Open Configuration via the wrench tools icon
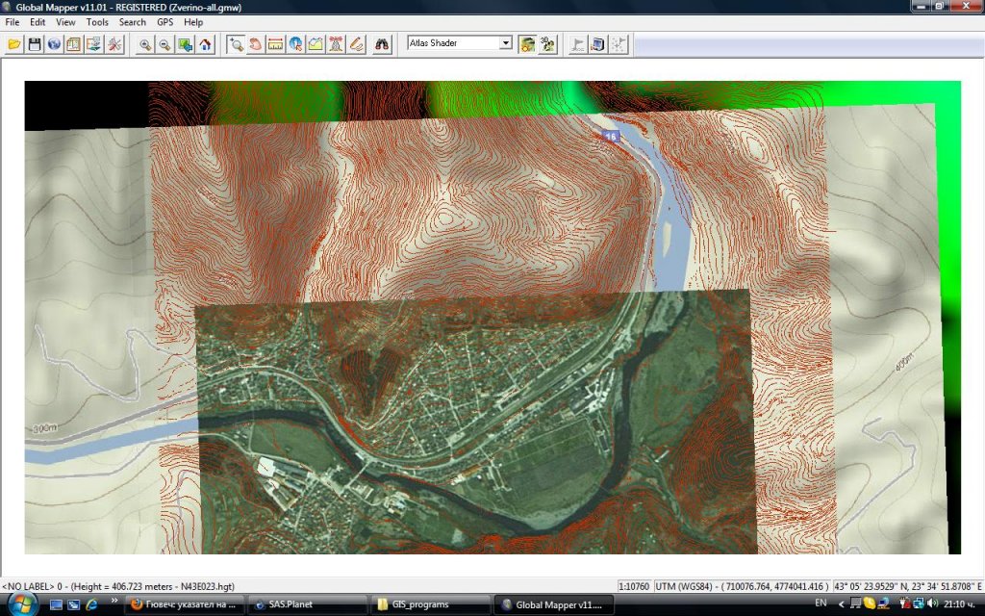The image size is (985, 616). 114,43
